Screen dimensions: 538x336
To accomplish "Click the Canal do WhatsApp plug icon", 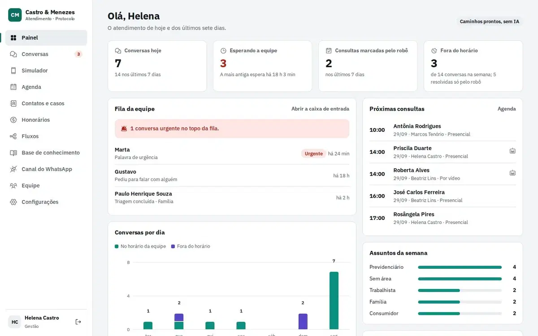I will (13, 169).
